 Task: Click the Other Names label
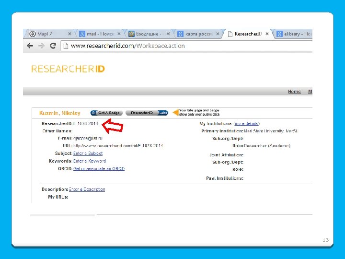click(57, 131)
